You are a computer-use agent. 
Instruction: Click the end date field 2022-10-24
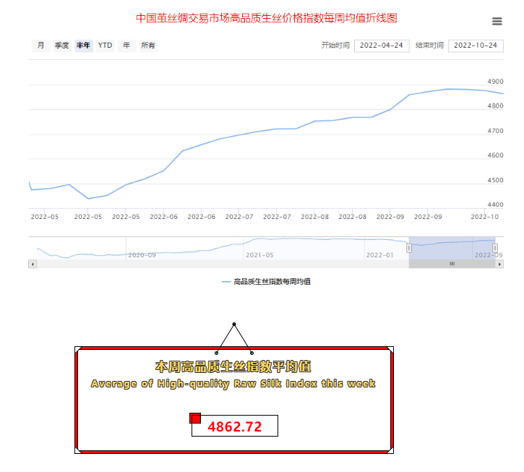click(475, 46)
